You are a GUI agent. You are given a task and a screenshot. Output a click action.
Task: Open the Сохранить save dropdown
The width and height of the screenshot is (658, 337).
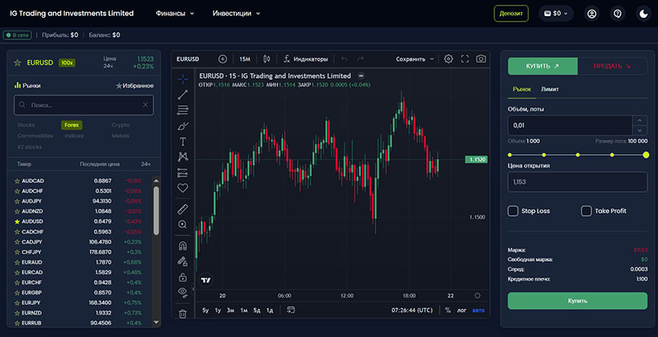pos(415,59)
